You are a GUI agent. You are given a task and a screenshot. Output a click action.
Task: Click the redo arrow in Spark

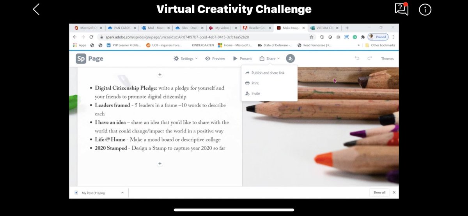[370, 58]
